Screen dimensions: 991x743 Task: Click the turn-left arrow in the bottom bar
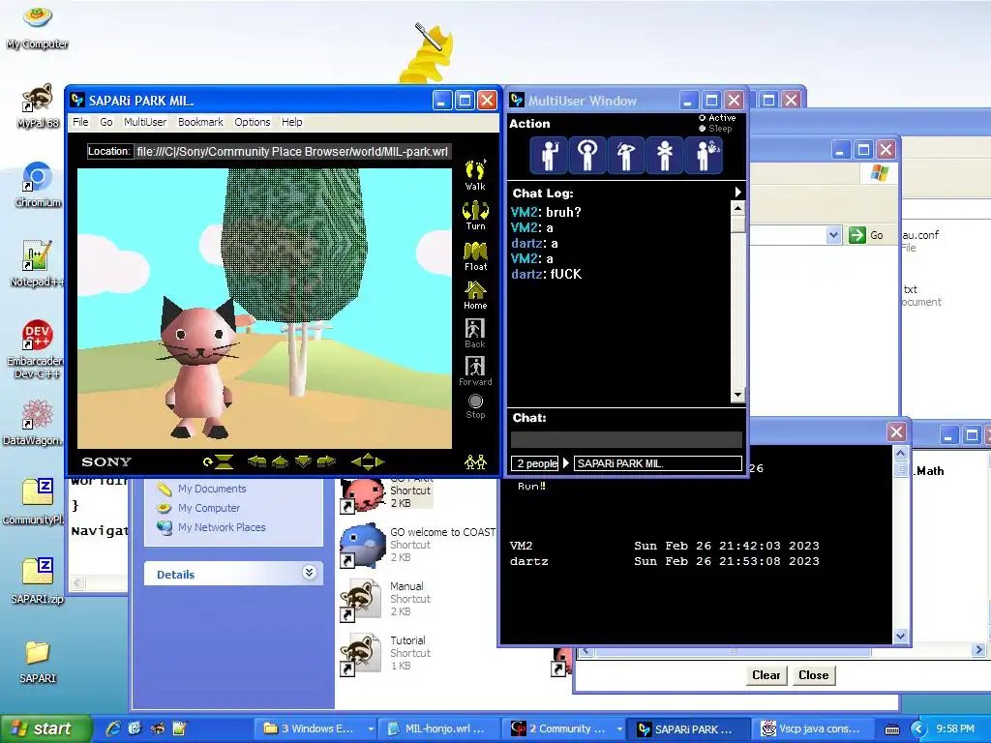(256, 461)
